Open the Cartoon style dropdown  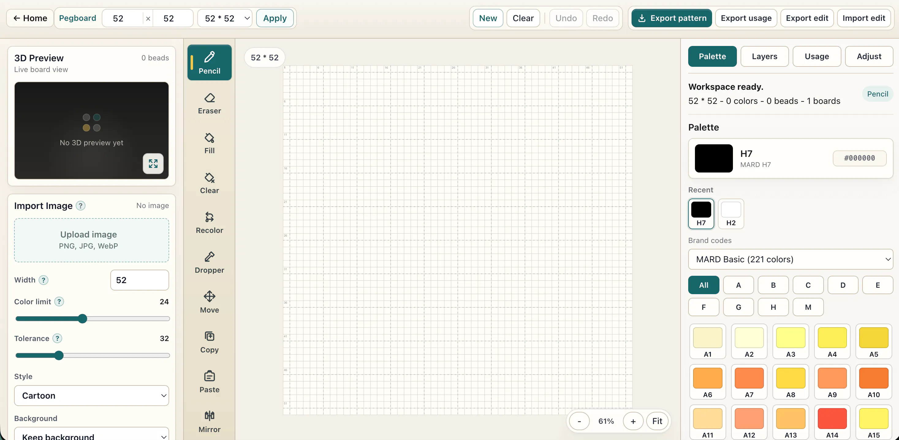[x=91, y=395]
